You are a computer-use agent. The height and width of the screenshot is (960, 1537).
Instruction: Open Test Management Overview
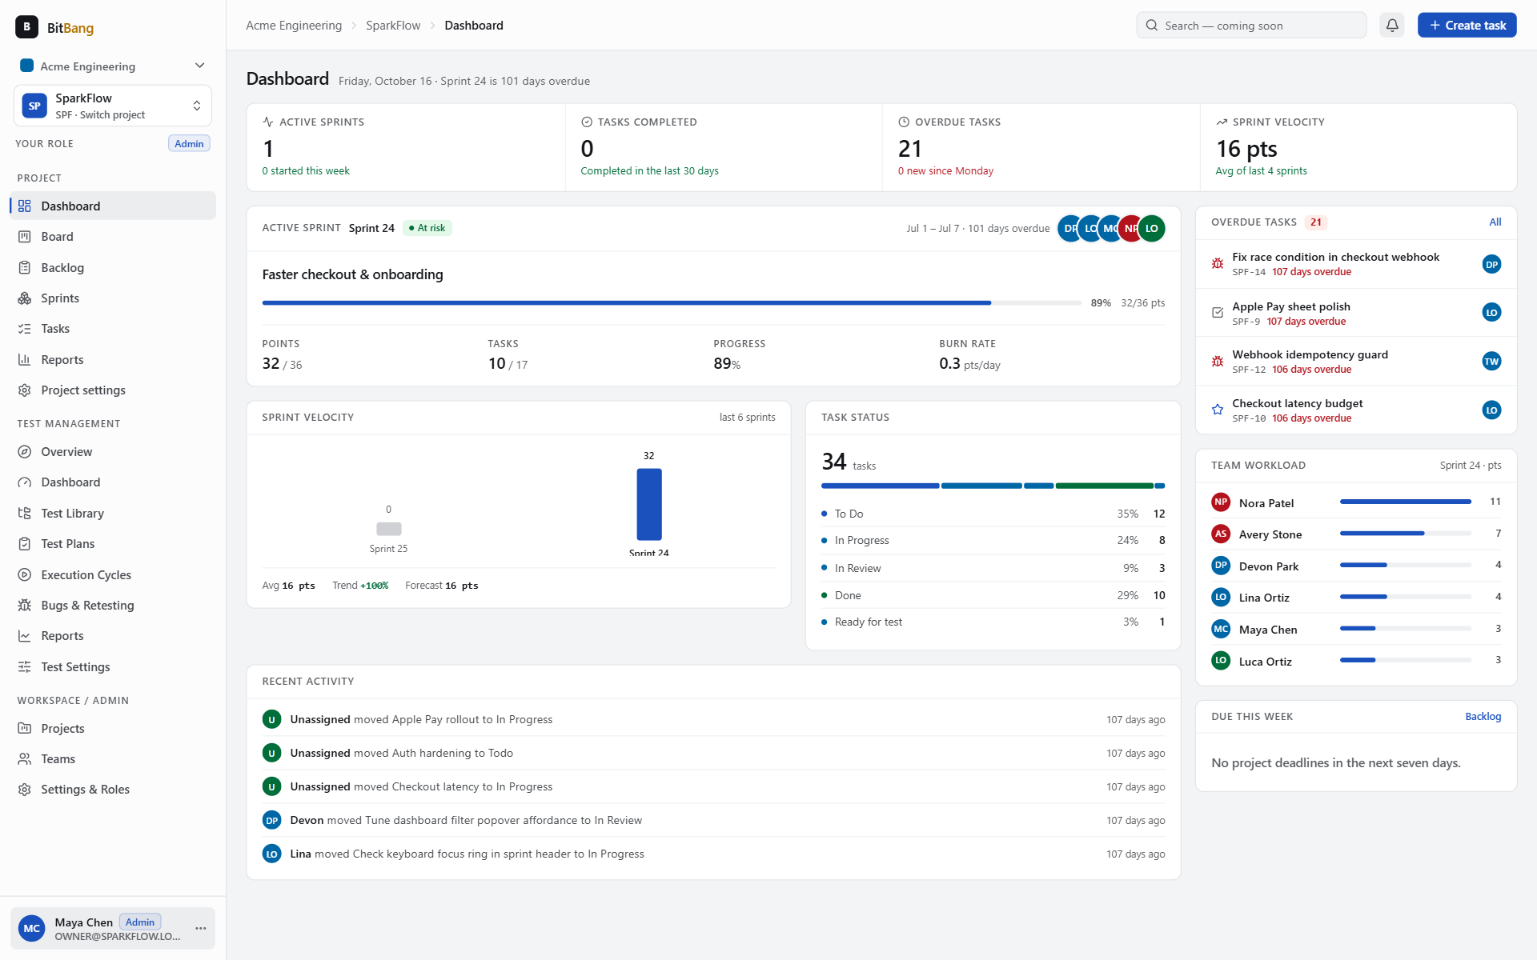click(113, 452)
